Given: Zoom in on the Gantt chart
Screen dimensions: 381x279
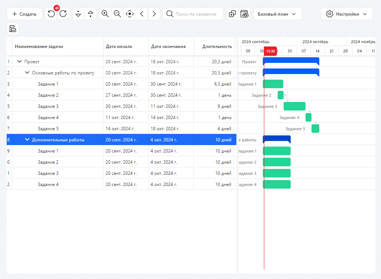Looking at the screenshot, I should [105, 14].
